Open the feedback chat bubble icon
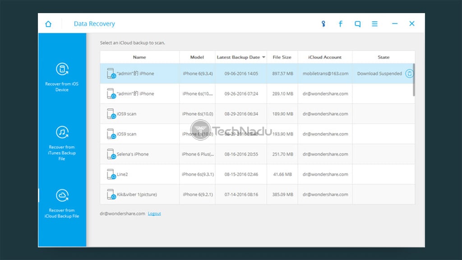The image size is (462, 260). (x=357, y=24)
